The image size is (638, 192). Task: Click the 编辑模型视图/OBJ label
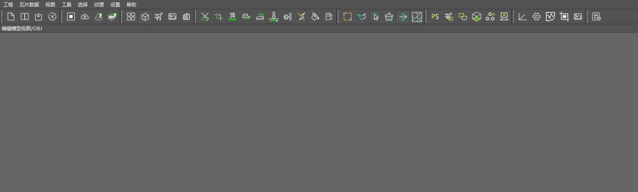point(22,29)
